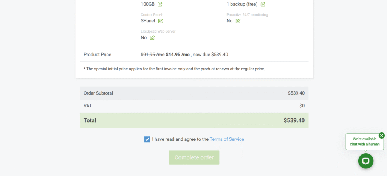Click the discounted $44.95 /mo price
This screenshot has height=176, width=387.
click(x=178, y=55)
